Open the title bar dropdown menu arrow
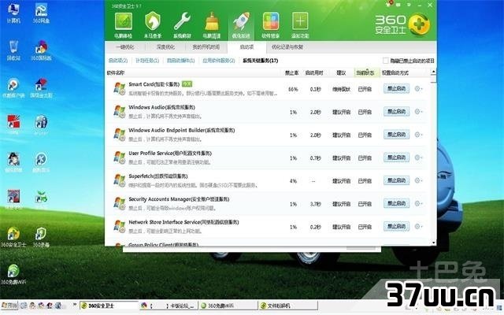This screenshot has width=504, height=315. pyautogui.click(x=409, y=5)
